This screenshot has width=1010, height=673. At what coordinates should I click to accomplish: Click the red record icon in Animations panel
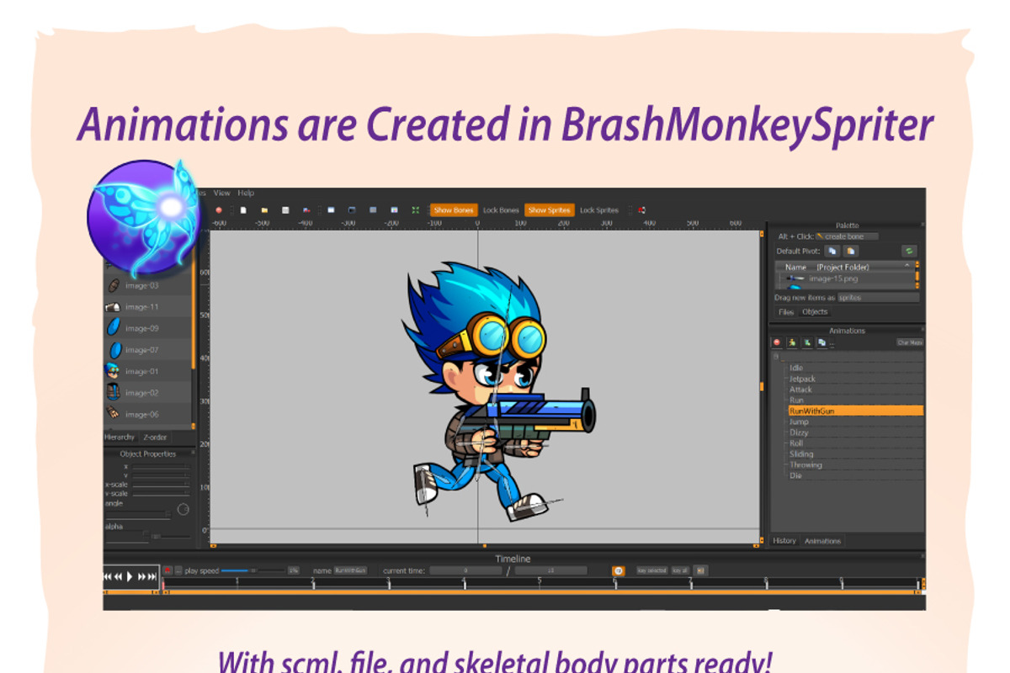click(x=777, y=342)
